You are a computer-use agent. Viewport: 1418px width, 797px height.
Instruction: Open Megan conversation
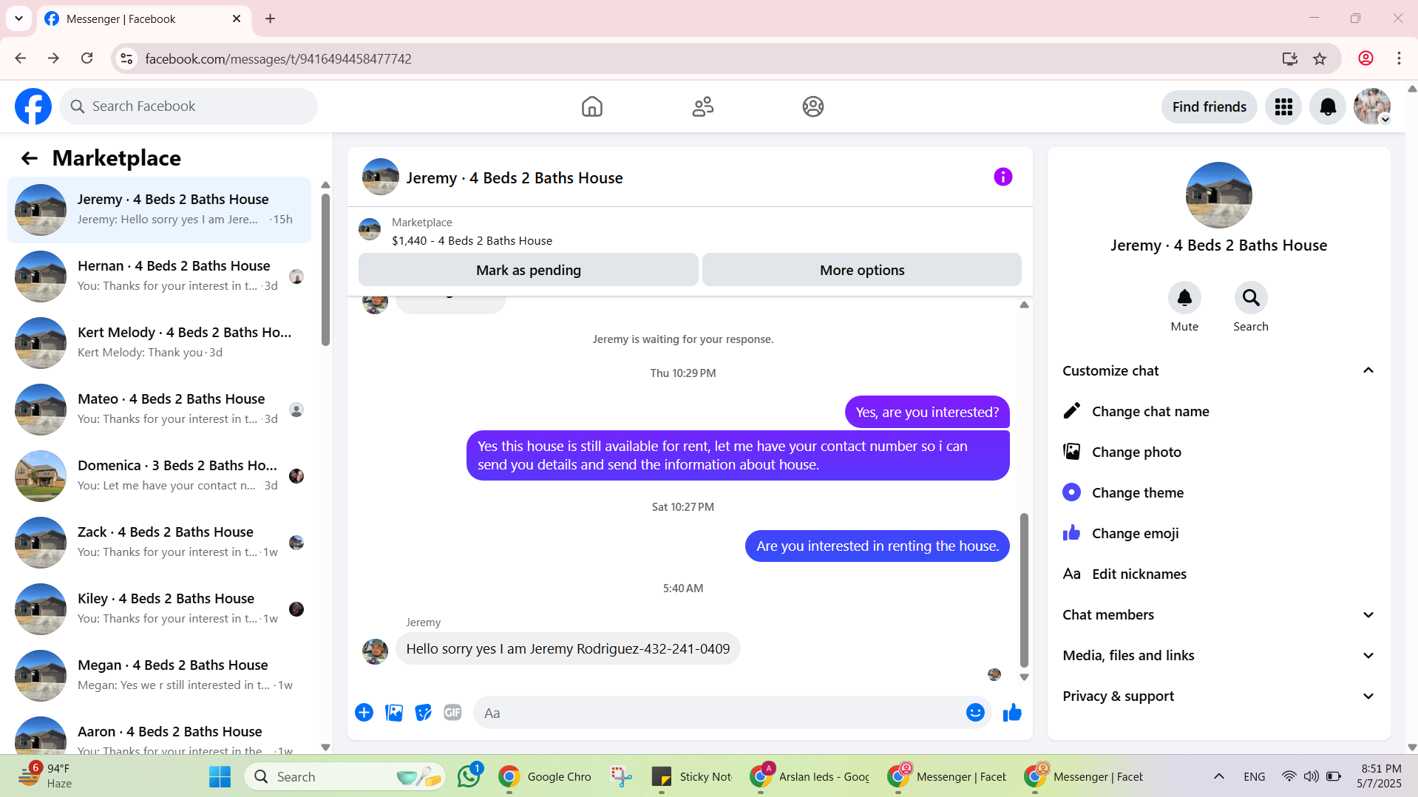159,675
